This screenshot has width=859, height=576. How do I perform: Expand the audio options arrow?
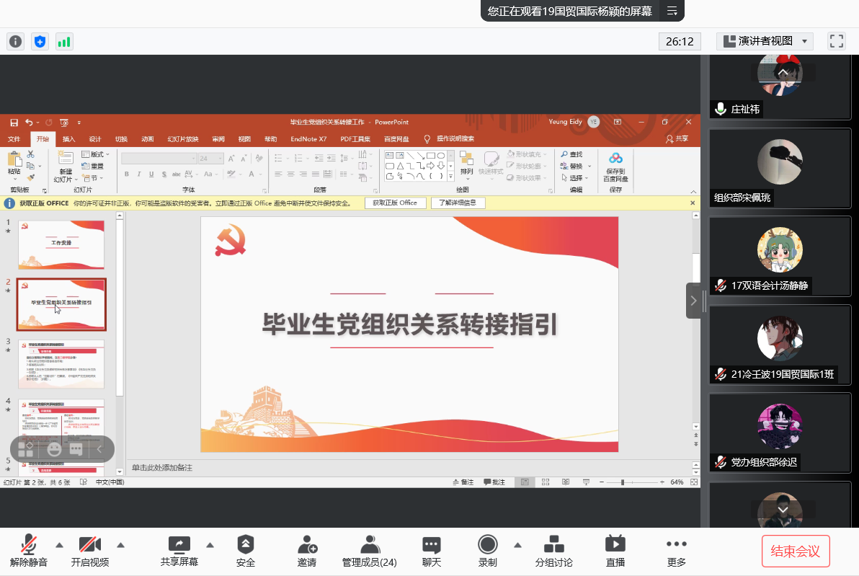click(59, 545)
